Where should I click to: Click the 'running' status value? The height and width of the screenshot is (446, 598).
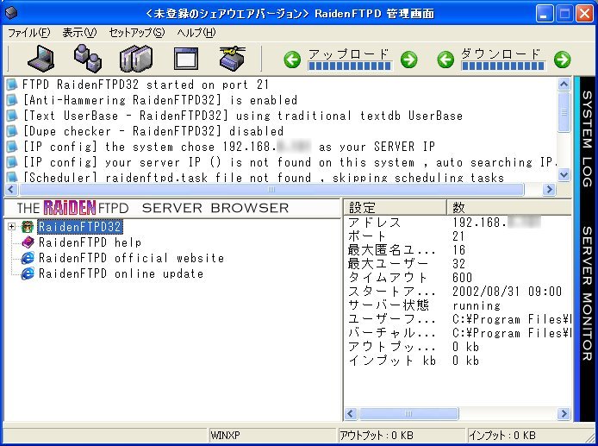477,305
